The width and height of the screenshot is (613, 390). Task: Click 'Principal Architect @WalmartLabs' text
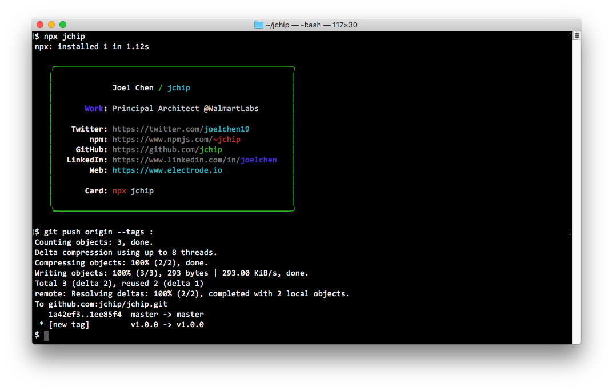(x=185, y=108)
